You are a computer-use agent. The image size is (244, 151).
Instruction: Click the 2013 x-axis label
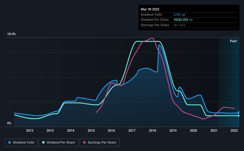click(x=50, y=130)
